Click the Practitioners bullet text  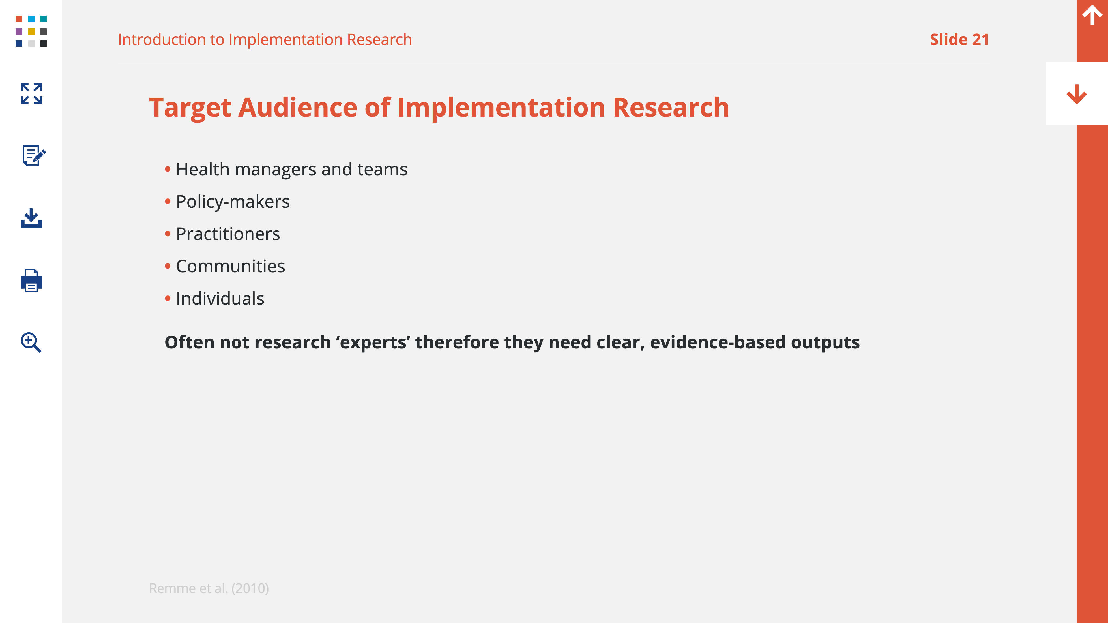pos(228,234)
